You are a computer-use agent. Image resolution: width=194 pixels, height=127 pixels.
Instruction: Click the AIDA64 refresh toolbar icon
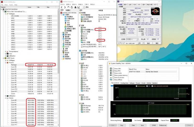72,7
